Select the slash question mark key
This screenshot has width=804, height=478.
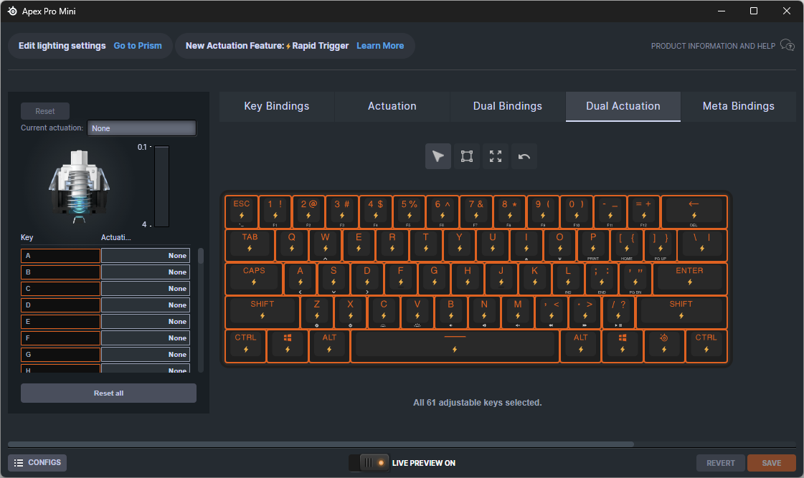pos(618,312)
